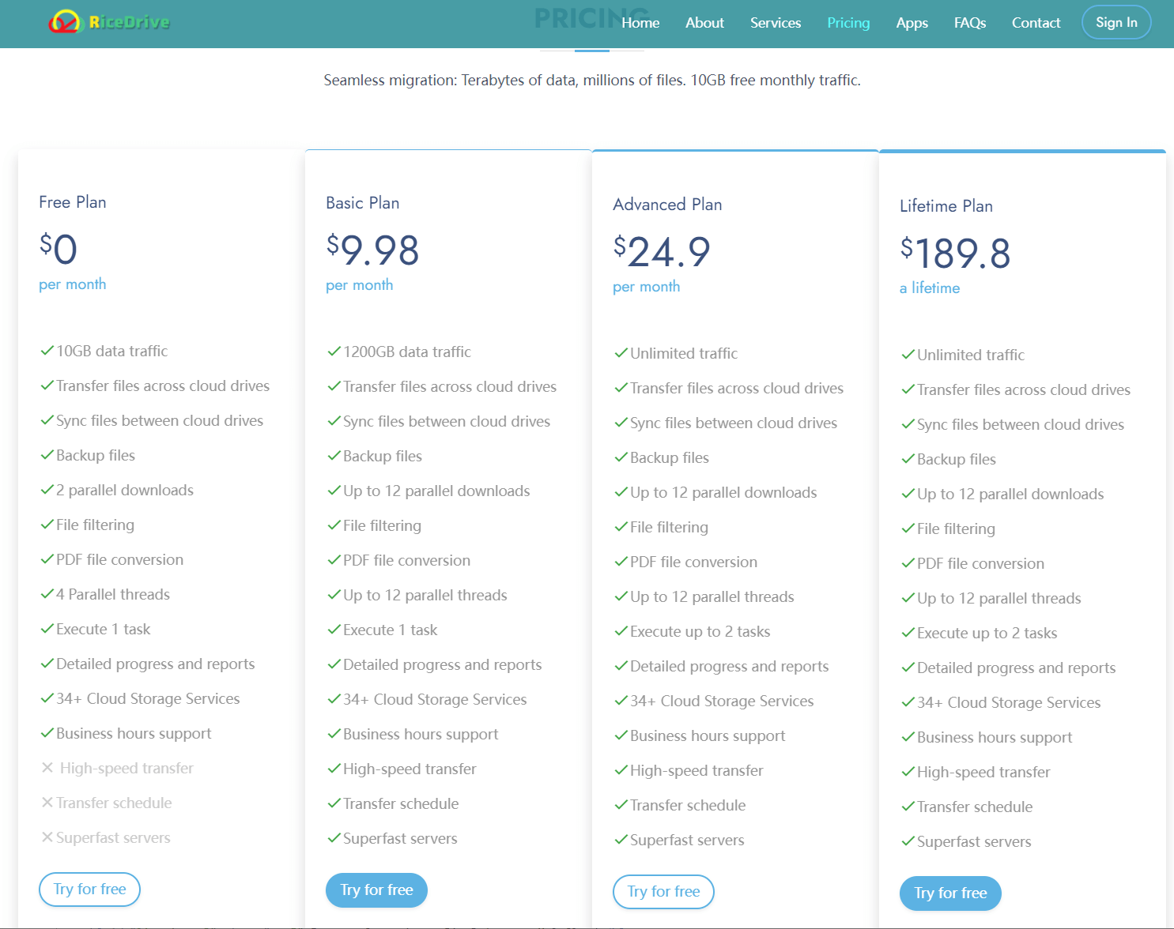Click the Basic Plan title
This screenshot has width=1174, height=929.
coord(363,203)
